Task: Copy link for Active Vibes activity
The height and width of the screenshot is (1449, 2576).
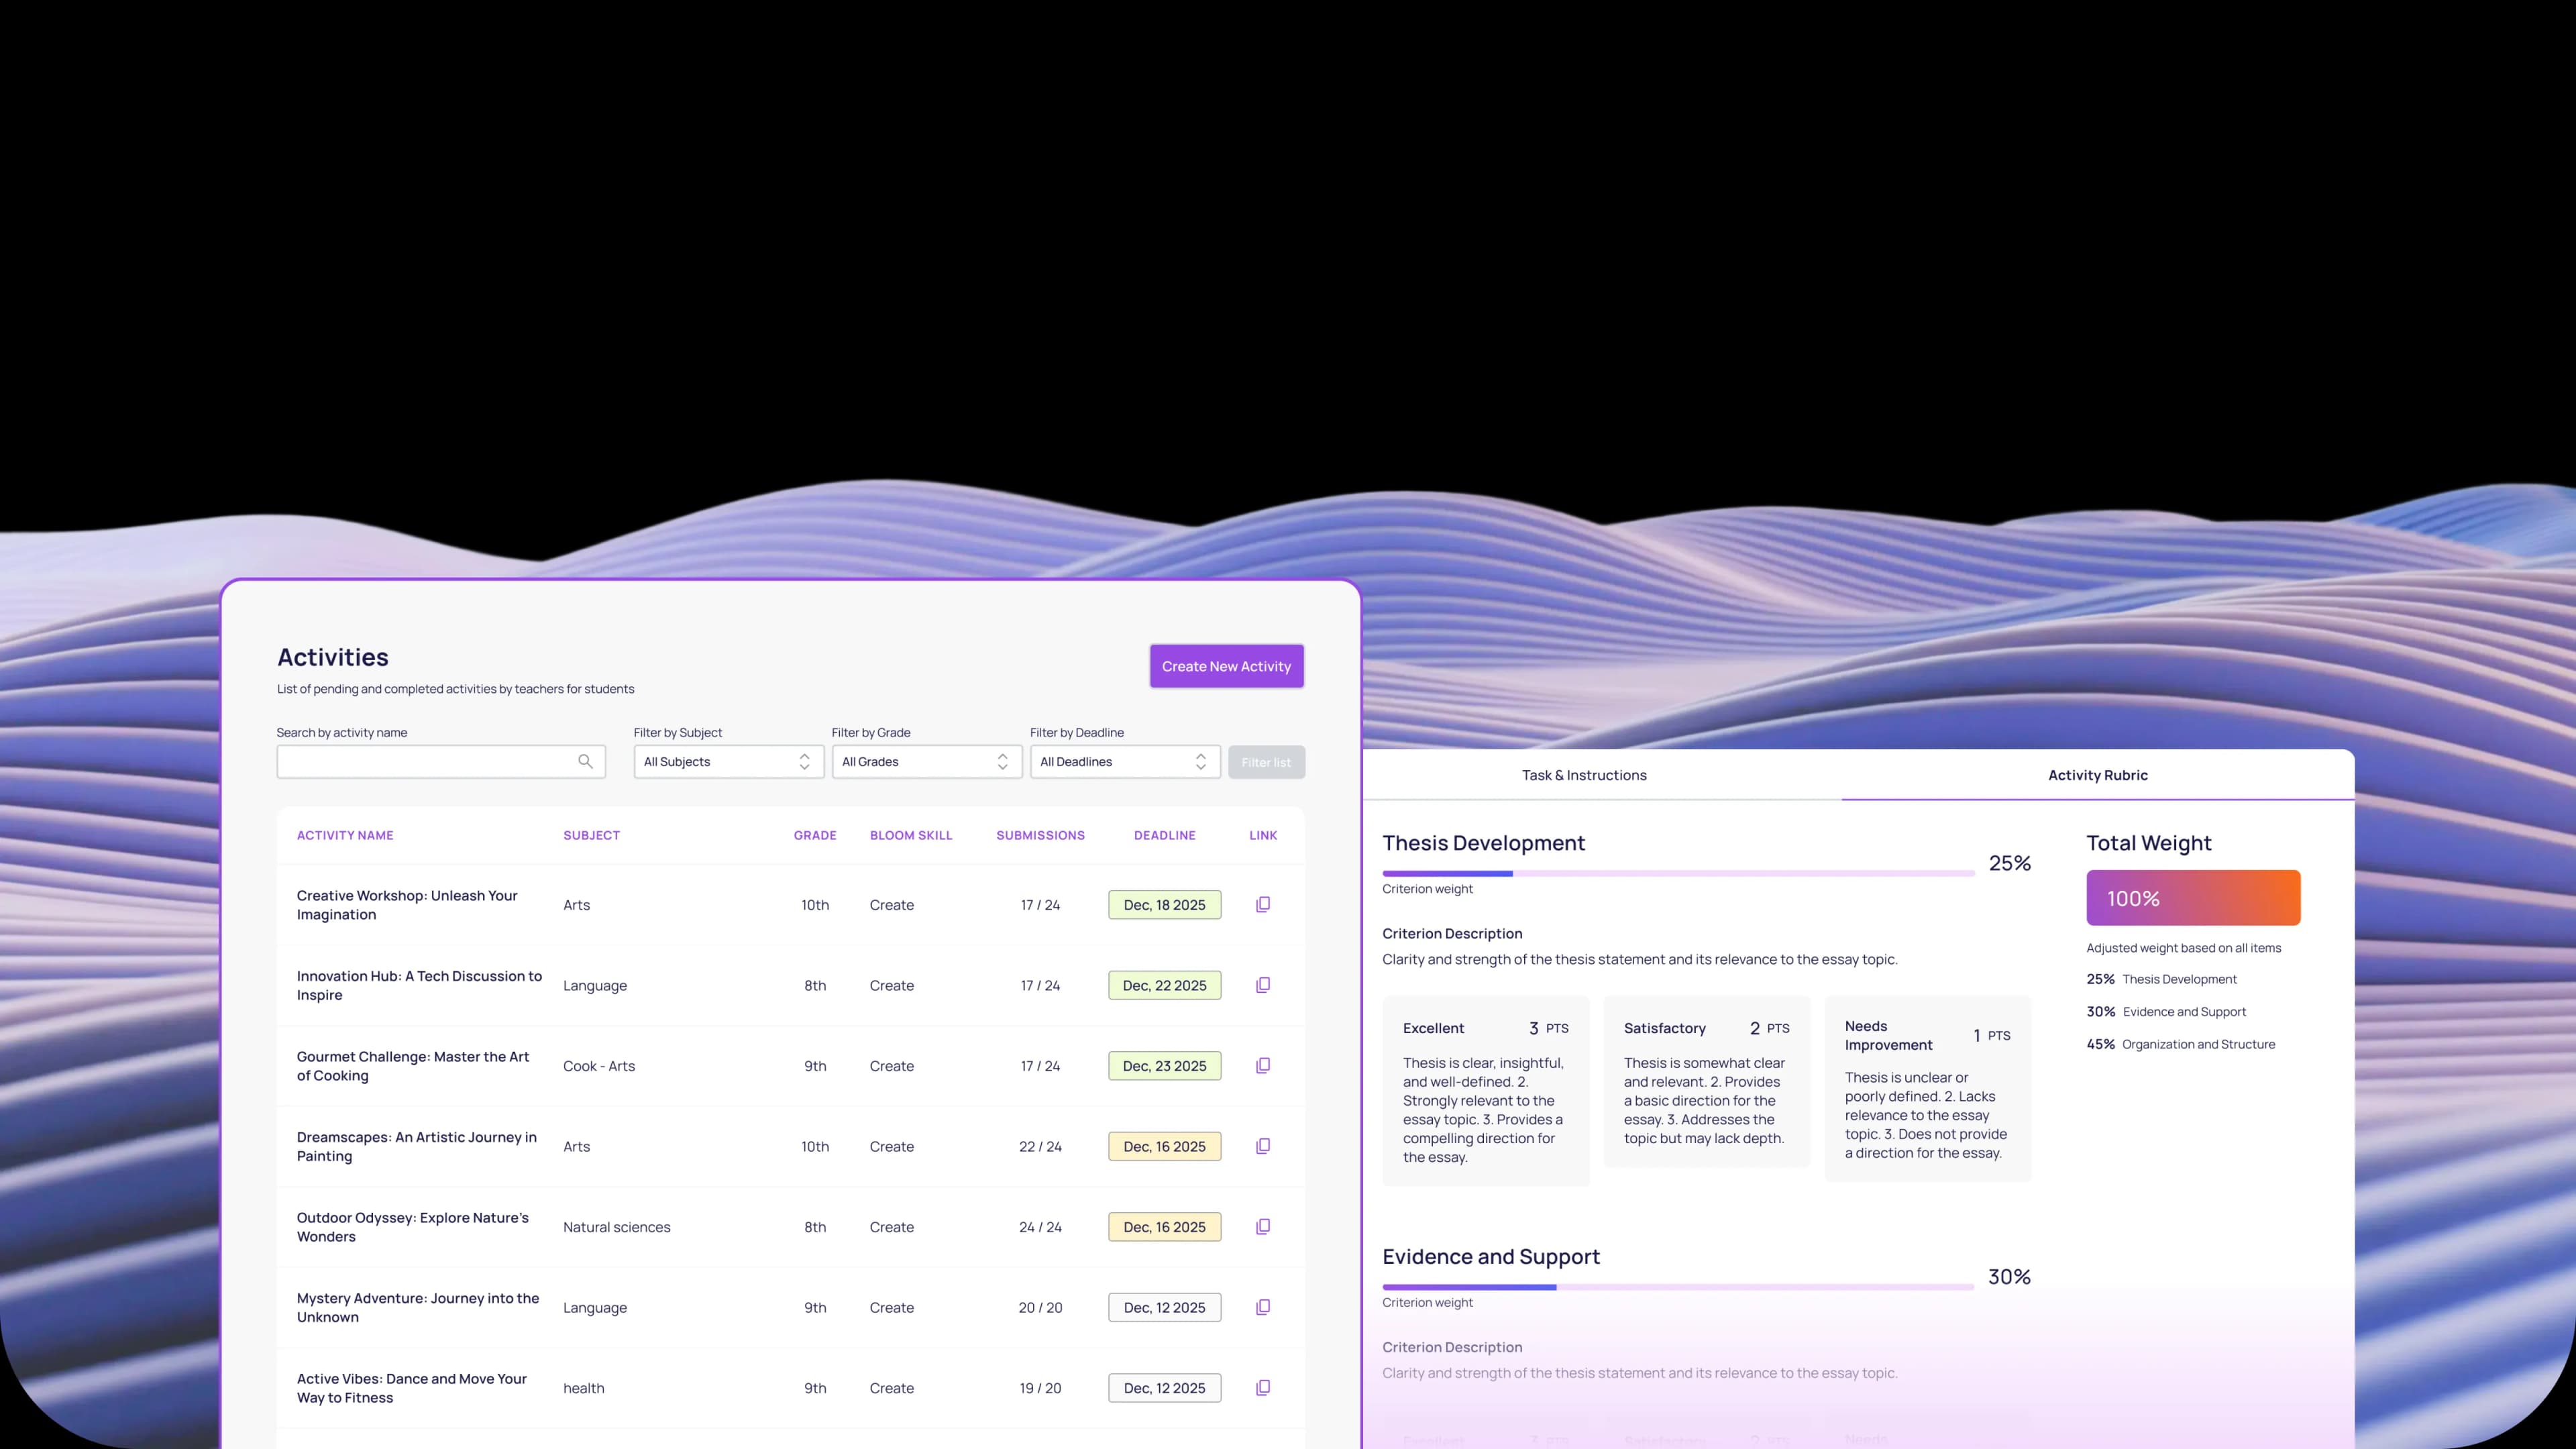Action: click(x=1263, y=1387)
